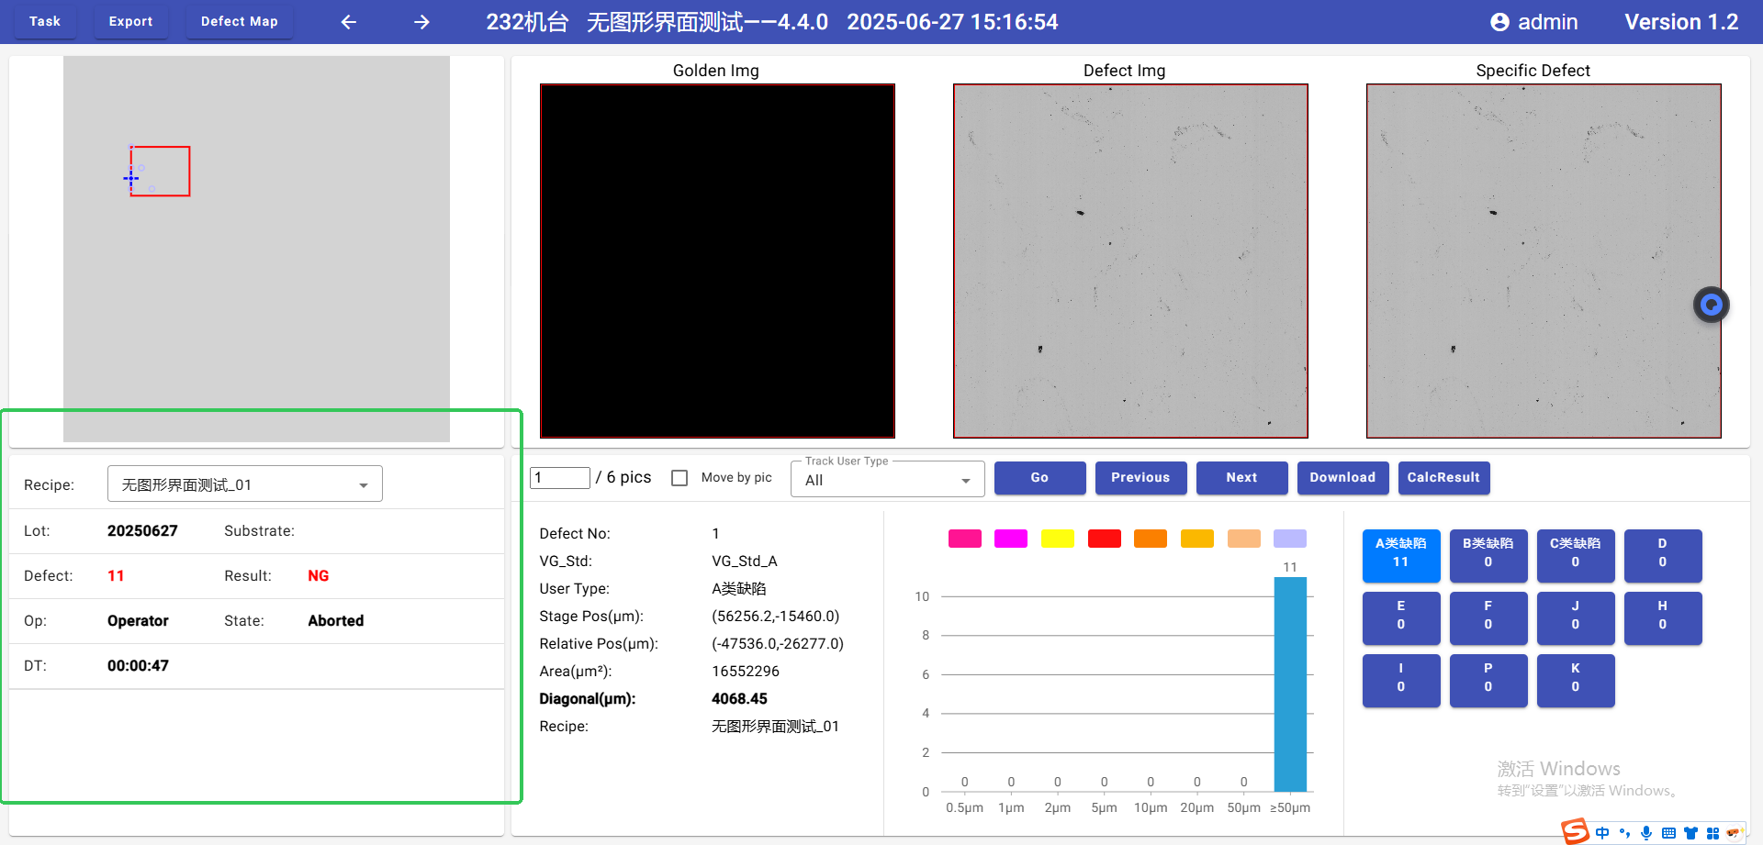Image resolution: width=1763 pixels, height=845 pixels.
Task: Click the ≥50μm bar in histogram
Action: (1290, 684)
